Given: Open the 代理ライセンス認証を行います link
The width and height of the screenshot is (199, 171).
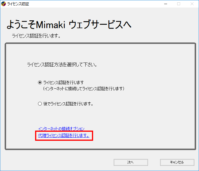Looking at the screenshot, I should pos(64,136).
